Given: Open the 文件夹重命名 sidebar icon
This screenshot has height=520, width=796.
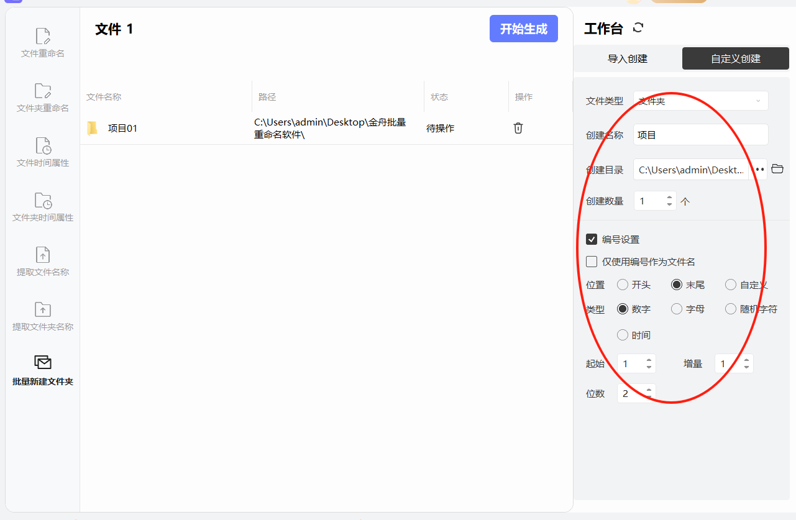Looking at the screenshot, I should point(43,91).
